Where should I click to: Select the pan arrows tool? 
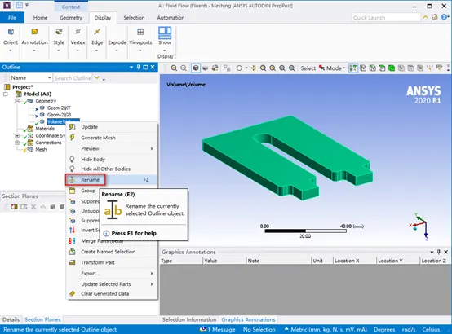click(x=254, y=68)
